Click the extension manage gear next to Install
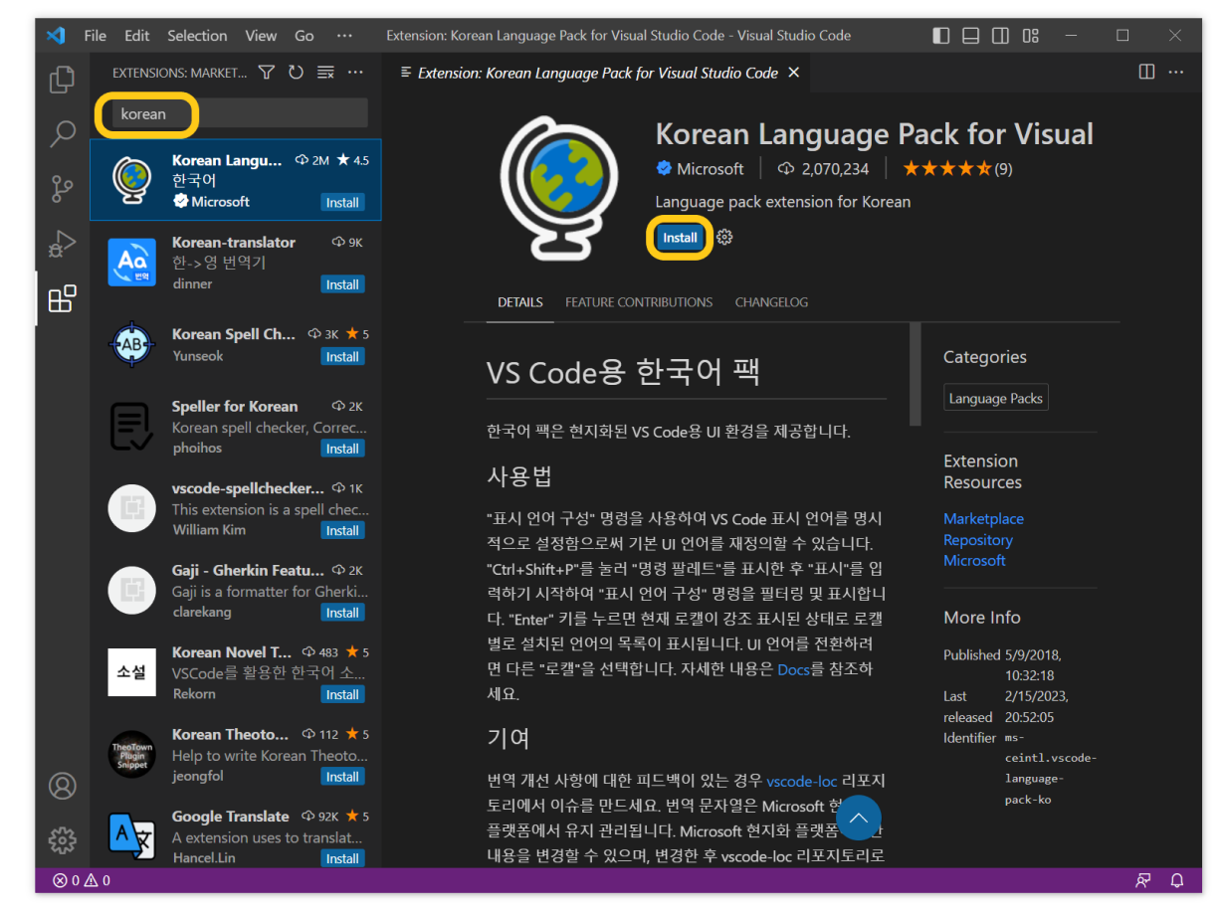 coord(724,238)
